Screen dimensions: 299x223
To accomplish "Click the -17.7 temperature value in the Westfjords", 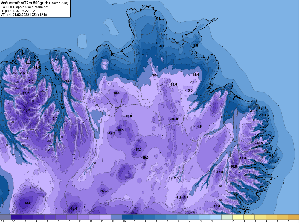I will (x=25, y=93).
